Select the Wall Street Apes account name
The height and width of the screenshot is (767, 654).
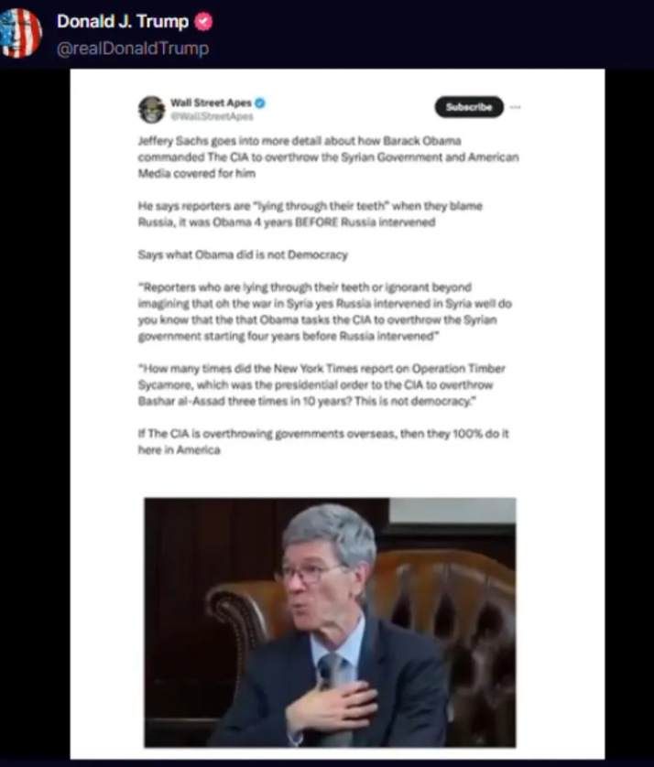pyautogui.click(x=211, y=103)
